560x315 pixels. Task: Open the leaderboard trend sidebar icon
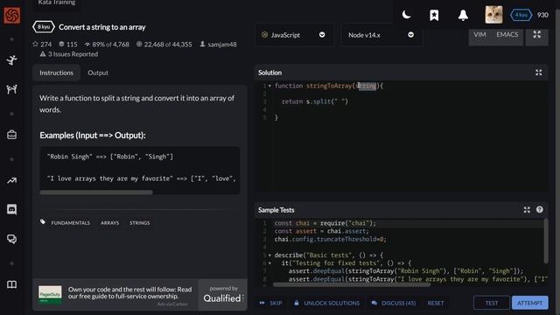tap(11, 181)
